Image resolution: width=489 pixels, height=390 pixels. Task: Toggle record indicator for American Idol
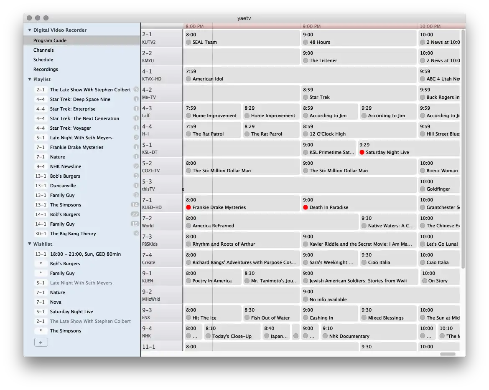(x=188, y=79)
